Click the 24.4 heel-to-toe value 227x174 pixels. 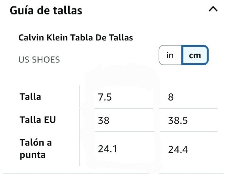point(177,149)
